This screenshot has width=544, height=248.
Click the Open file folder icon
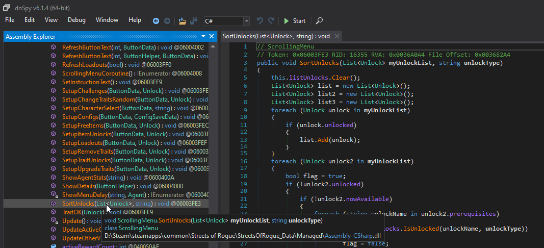pyautogui.click(x=182, y=21)
